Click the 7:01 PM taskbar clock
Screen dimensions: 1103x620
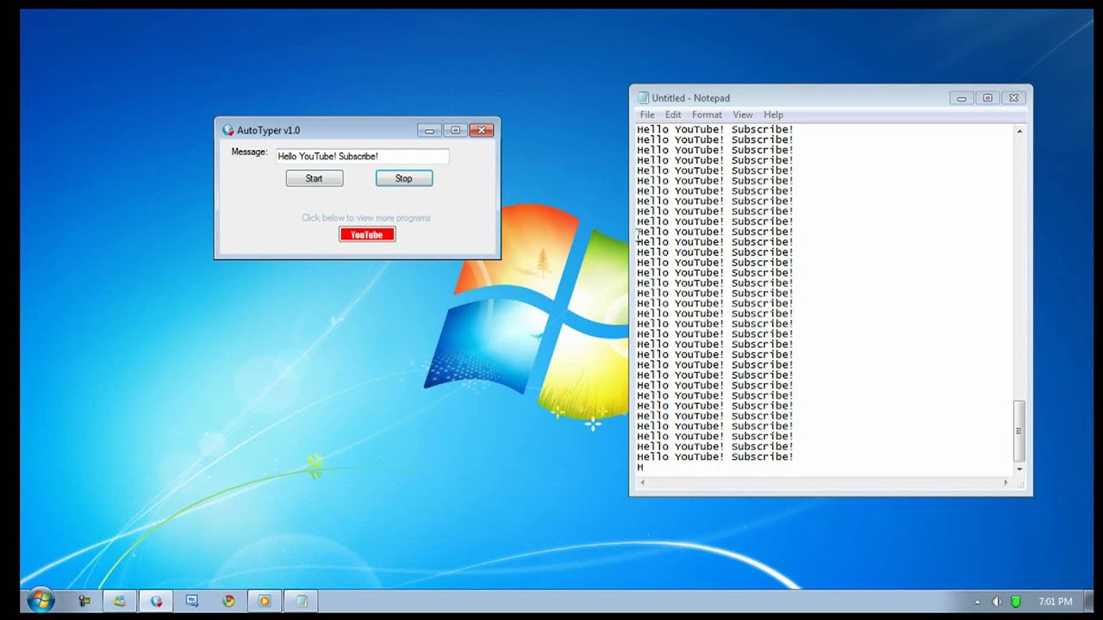coord(1056,602)
